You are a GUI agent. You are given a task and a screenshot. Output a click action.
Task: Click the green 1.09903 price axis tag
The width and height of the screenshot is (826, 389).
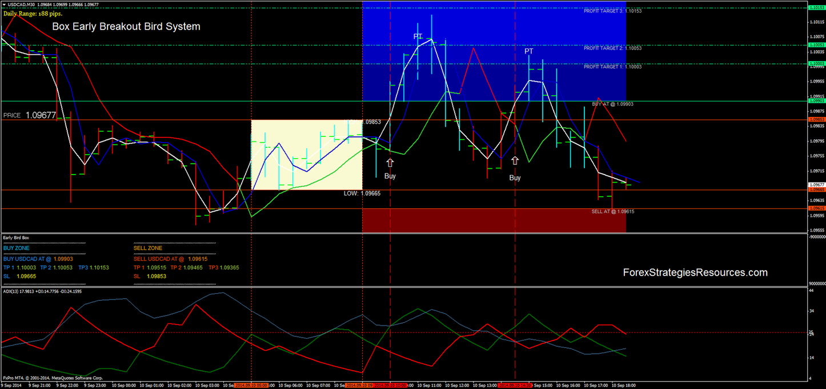click(816, 100)
